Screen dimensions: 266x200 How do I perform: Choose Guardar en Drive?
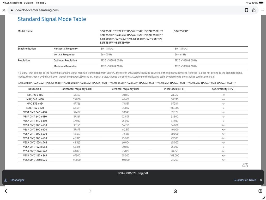(x=245, y=180)
